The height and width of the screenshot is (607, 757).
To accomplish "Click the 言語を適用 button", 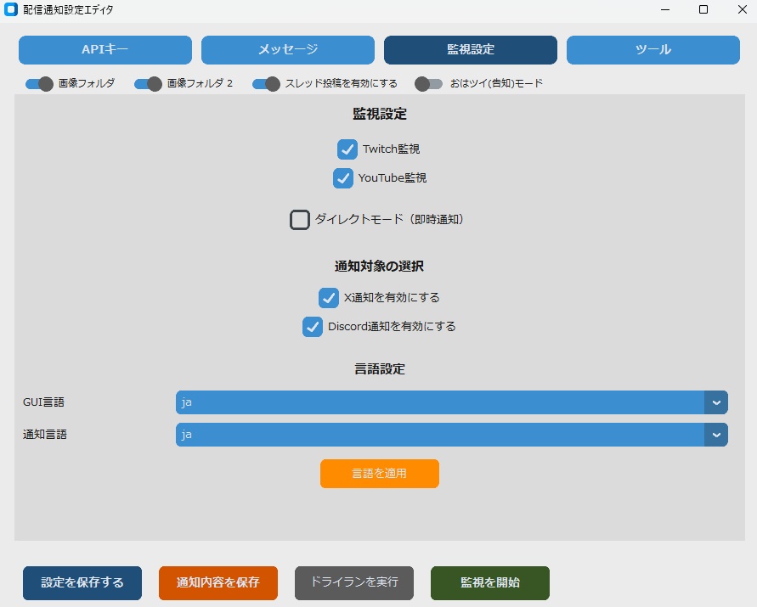I will coord(379,474).
